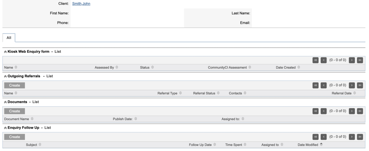
Task: Collapse the Enquiry Follow Up panel
Action: (5, 128)
